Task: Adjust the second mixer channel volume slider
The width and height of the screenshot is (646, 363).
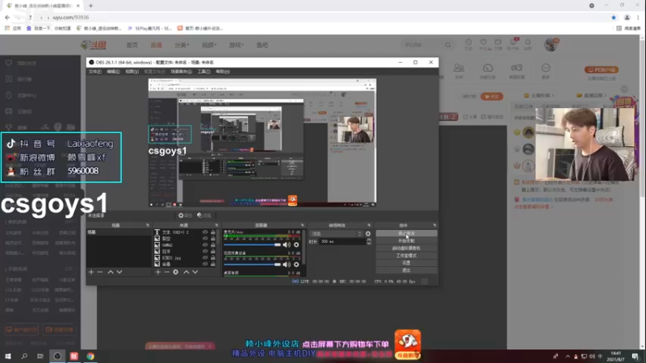Action: point(252,265)
